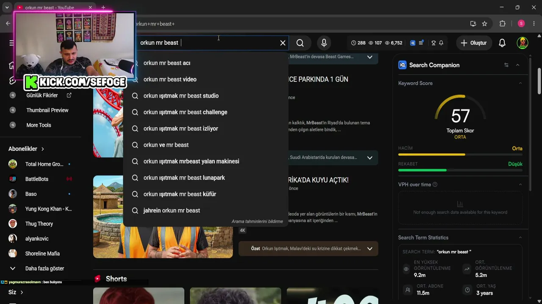The height and width of the screenshot is (304, 542).
Task: Open YouTube notifications bell
Action: click(502, 43)
